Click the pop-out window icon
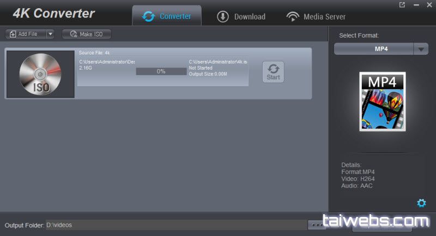 pyautogui.click(x=402, y=5)
